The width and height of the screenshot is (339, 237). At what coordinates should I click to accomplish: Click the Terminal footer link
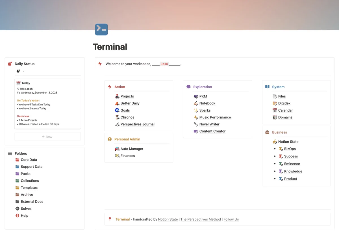[x=123, y=219]
